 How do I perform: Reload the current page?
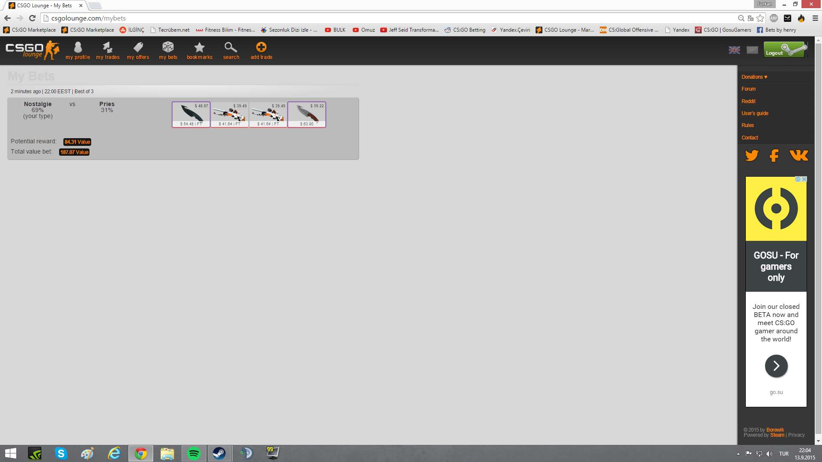click(x=32, y=18)
